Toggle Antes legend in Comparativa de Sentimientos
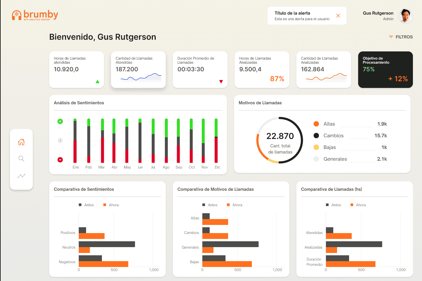The image size is (422, 281). click(86, 205)
